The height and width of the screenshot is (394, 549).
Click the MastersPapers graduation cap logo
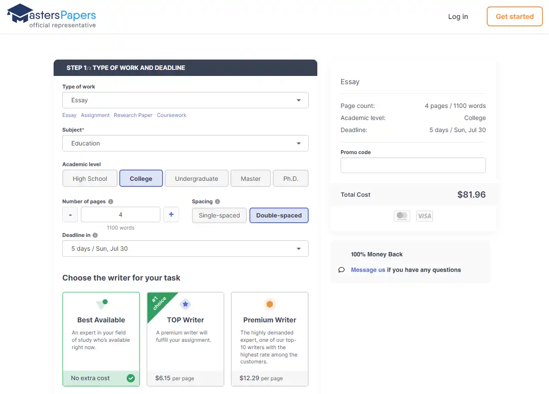pyautogui.click(x=20, y=14)
